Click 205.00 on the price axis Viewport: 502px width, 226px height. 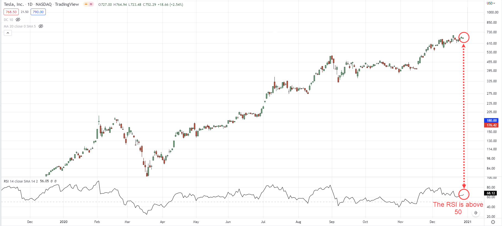pyautogui.click(x=492, y=112)
